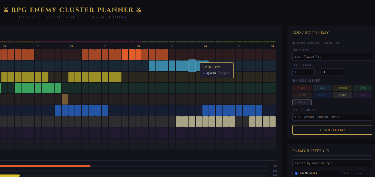Screen dimensions: 375x177
Task: Click the lone brown Earth grid cell
Action: (65, 99)
